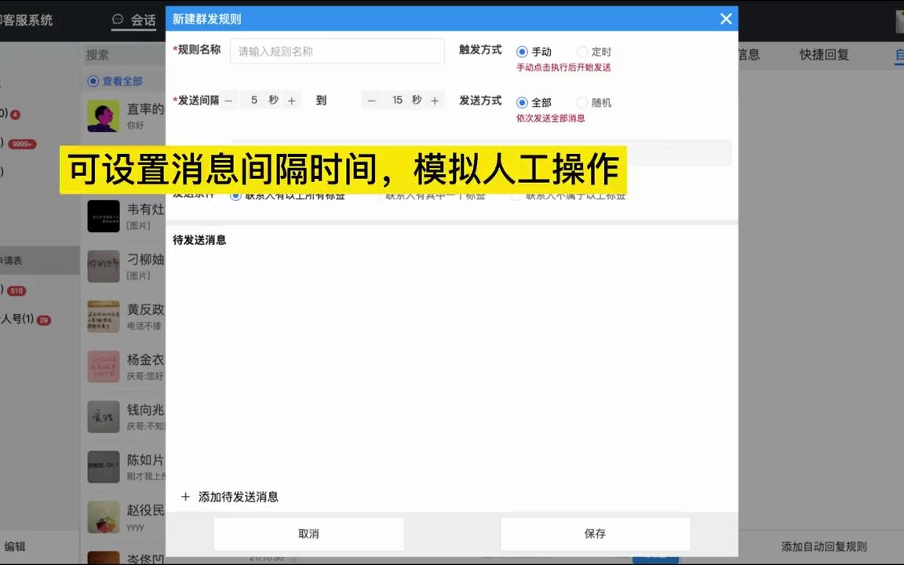Click the 规则名称 input field
The image size is (904, 565).
[337, 50]
